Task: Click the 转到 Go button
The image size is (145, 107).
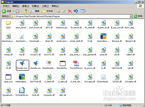Action: coord(138,16)
